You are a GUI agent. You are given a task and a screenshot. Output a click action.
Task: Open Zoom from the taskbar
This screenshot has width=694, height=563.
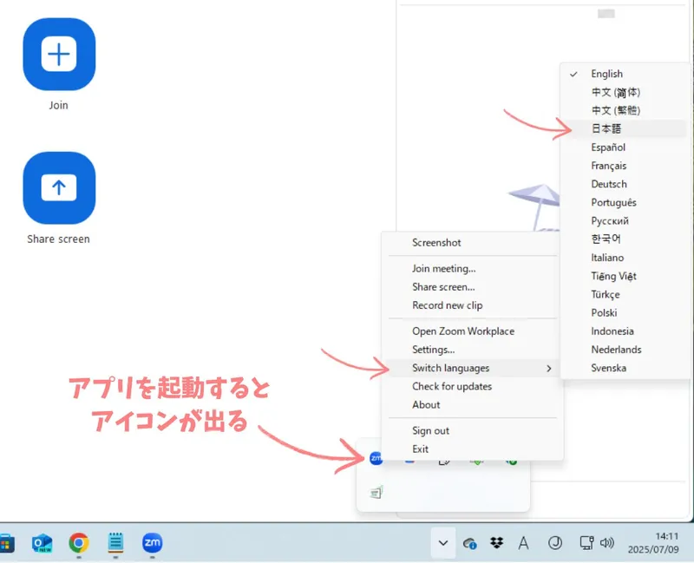point(152,543)
